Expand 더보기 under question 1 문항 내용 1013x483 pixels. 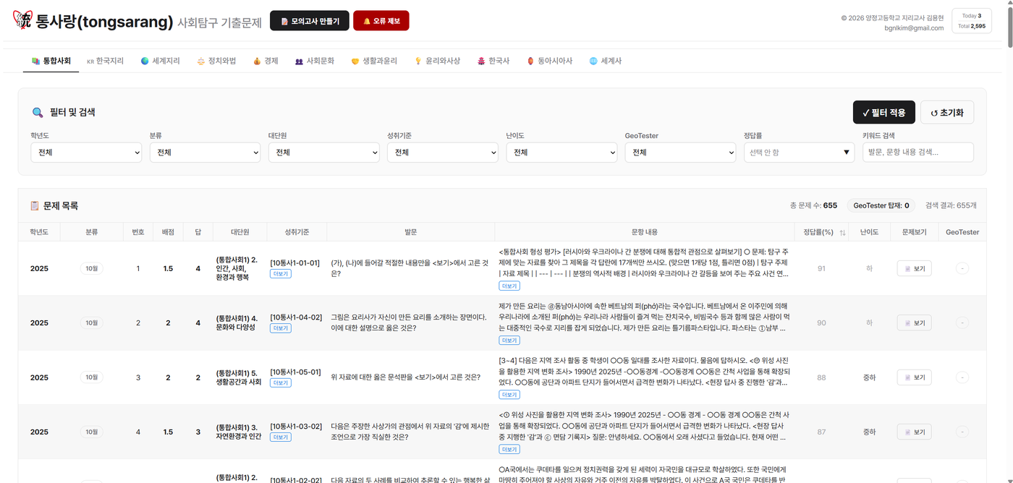point(509,286)
